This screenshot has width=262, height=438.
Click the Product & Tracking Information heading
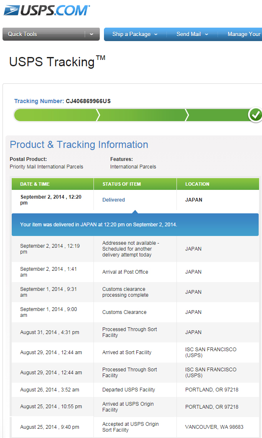[x=79, y=145]
